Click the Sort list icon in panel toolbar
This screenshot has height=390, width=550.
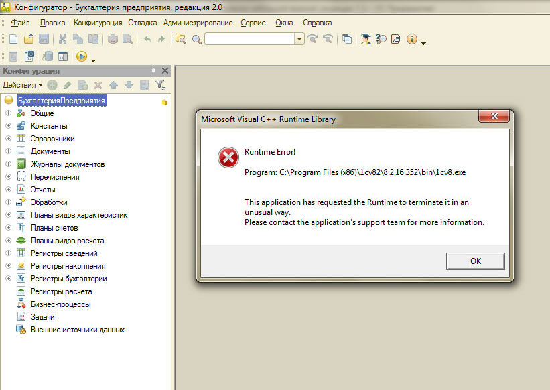[144, 85]
